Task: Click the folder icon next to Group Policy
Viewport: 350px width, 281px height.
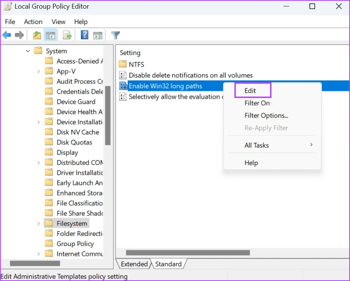Action: [x=49, y=243]
